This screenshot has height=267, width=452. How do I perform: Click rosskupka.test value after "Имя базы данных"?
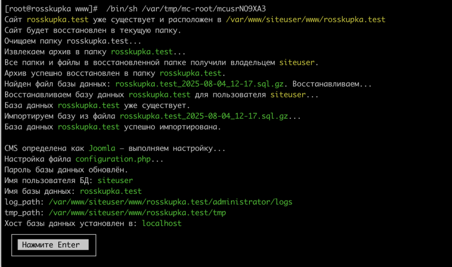(x=111, y=191)
